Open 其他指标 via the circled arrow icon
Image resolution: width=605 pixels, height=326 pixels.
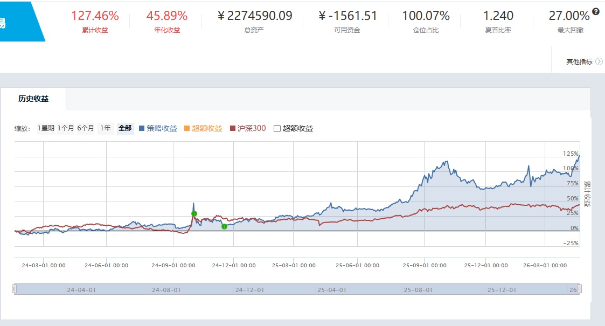tap(599, 61)
